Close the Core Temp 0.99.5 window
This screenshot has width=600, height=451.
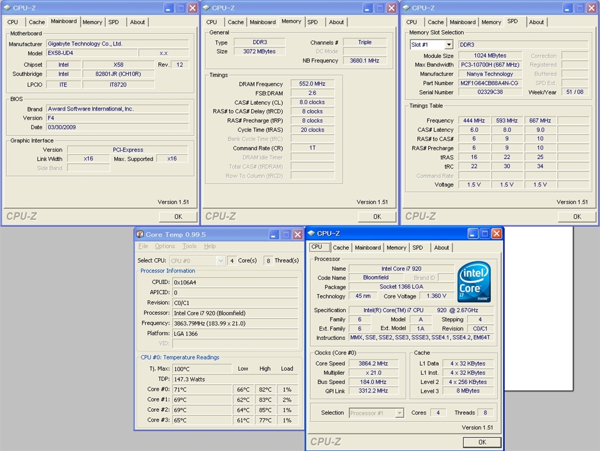(x=298, y=234)
